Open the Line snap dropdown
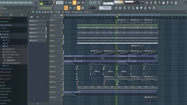The width and height of the screenshot is (187, 105). tap(91, 8)
